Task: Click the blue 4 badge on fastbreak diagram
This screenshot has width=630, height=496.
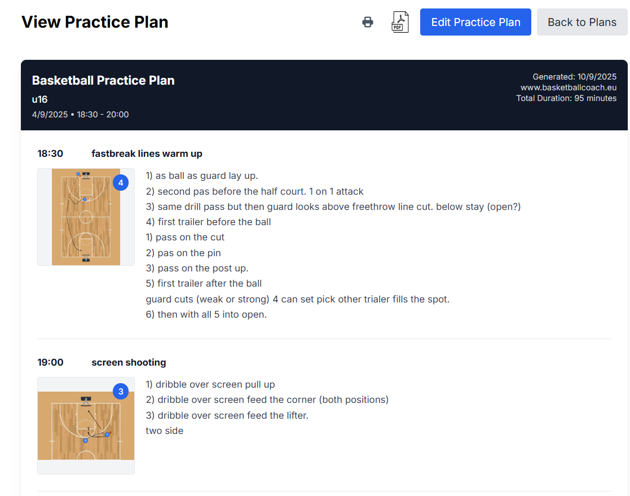Action: click(x=121, y=182)
